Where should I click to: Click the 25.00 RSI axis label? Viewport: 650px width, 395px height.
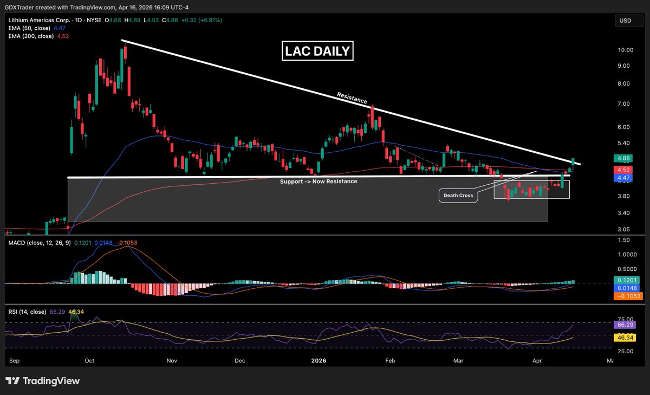[x=625, y=351]
